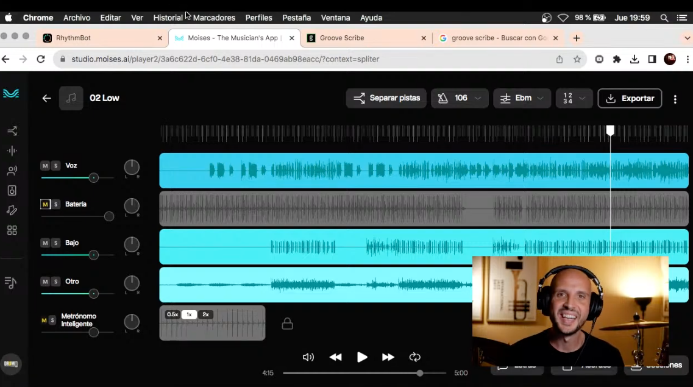Reload the page in Chrome
693x387 pixels.
41,59
